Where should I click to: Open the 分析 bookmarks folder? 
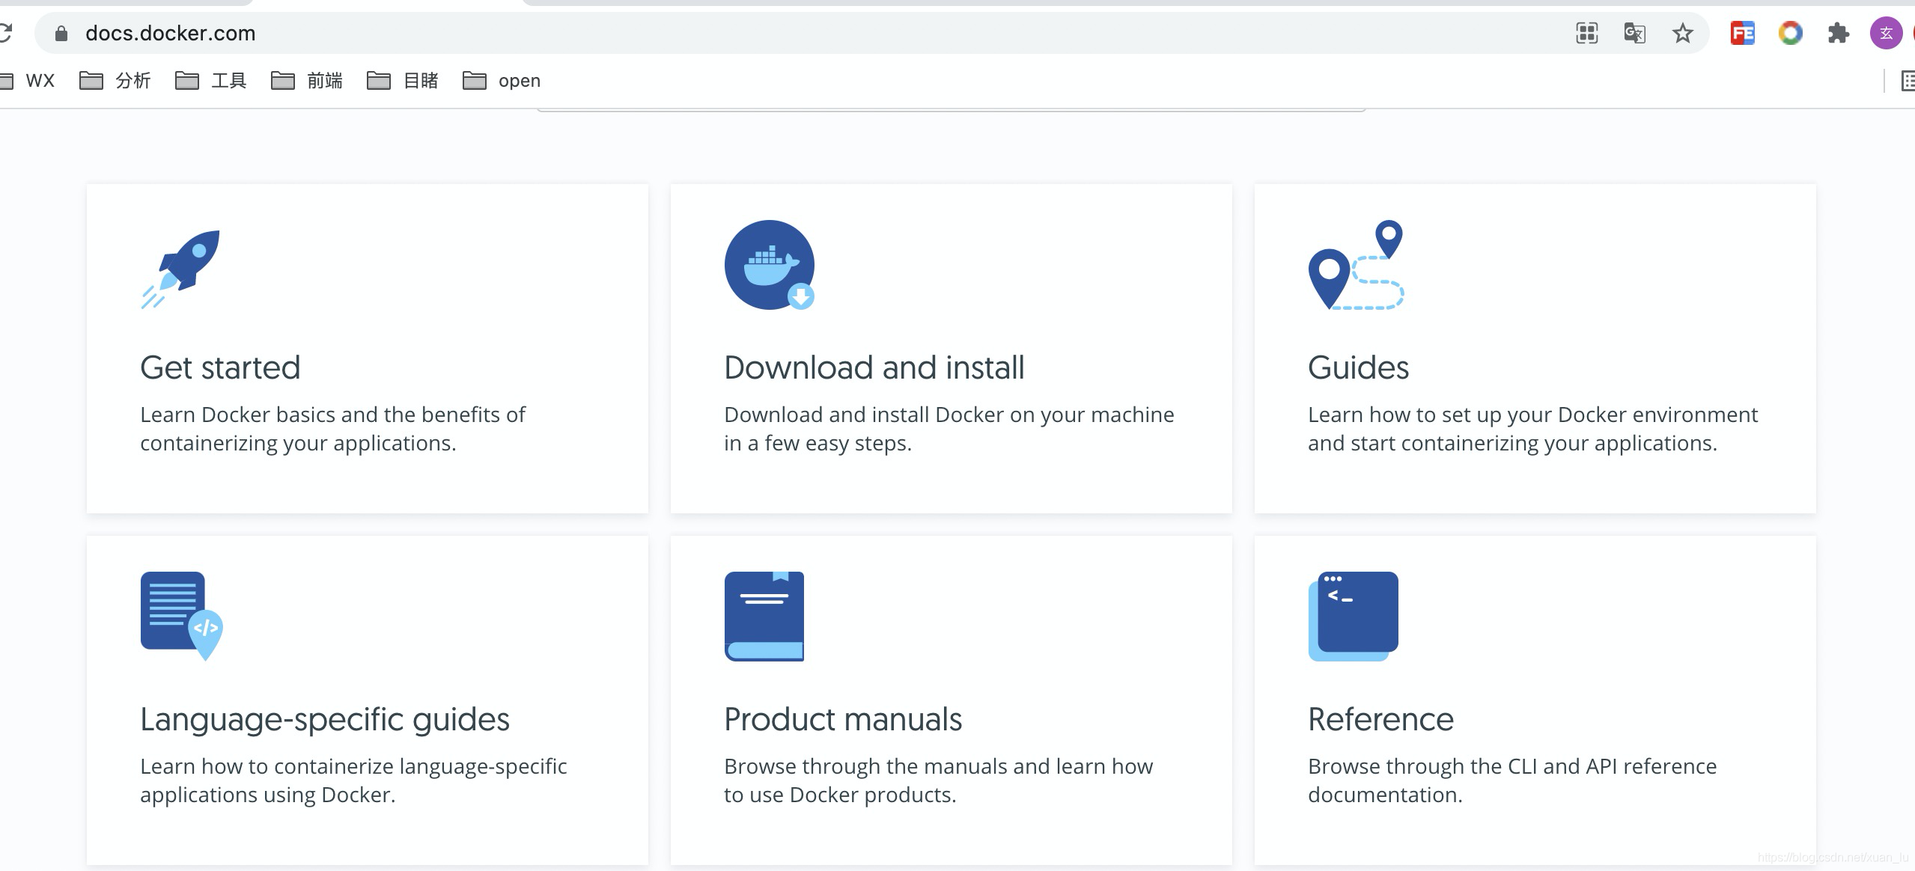[x=115, y=80]
